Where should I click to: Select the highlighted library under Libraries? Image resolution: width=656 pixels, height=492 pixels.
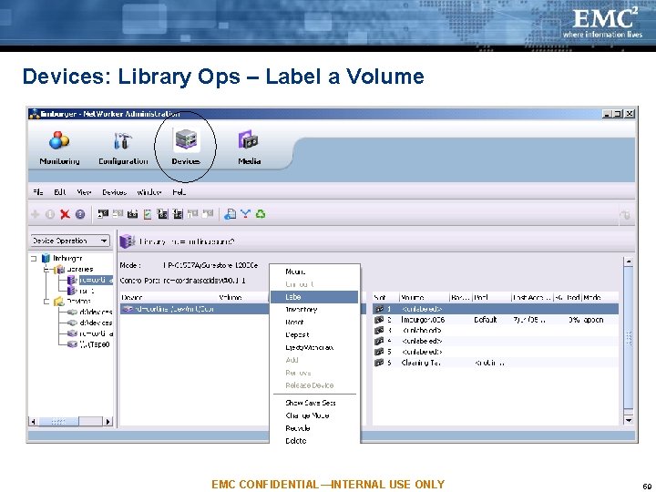click(96, 280)
